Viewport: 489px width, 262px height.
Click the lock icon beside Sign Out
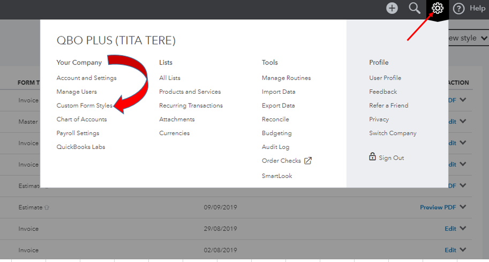[x=372, y=156]
